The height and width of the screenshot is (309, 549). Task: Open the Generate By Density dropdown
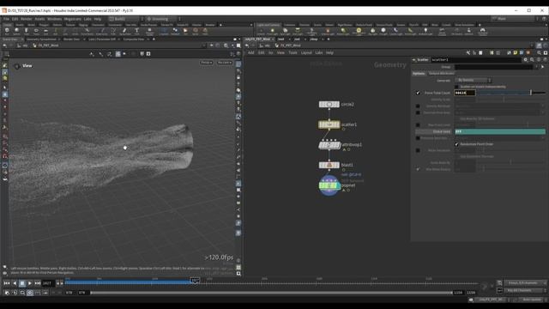tap(473, 80)
